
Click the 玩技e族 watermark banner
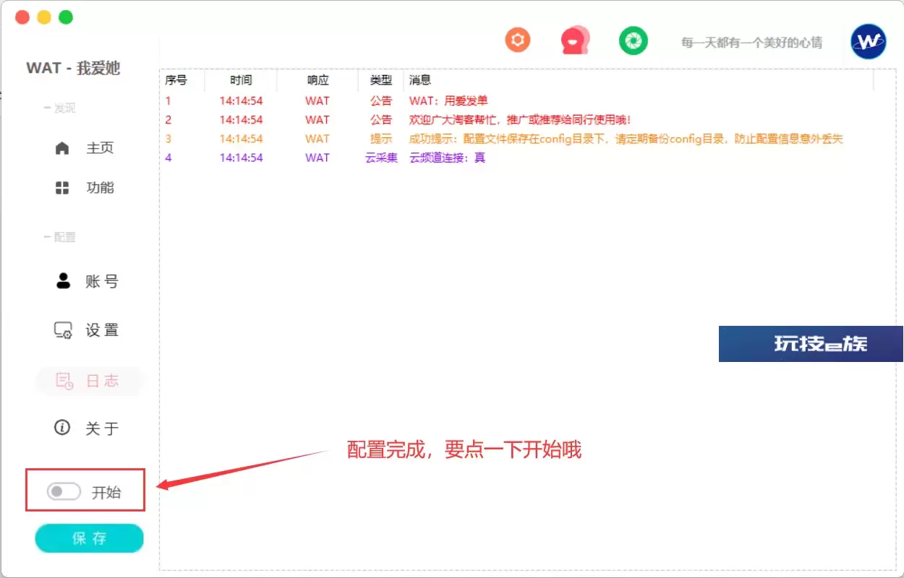tap(811, 344)
